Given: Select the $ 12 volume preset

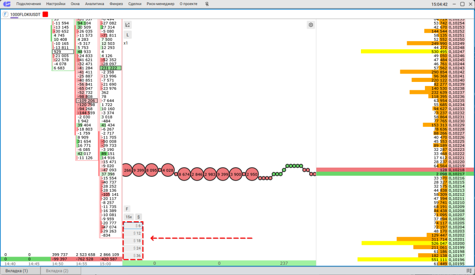Looking at the screenshot, I should [133, 233].
